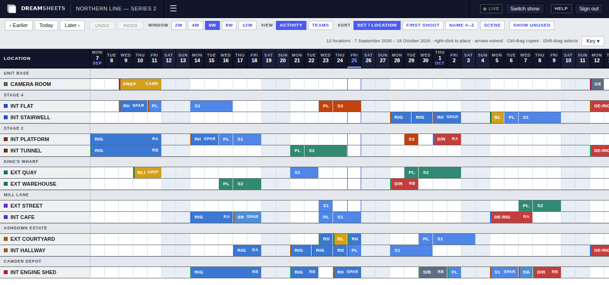Select the S2 block in INT TUNNEL row
Viewport: 609px width, 285px height.
tap(325, 151)
